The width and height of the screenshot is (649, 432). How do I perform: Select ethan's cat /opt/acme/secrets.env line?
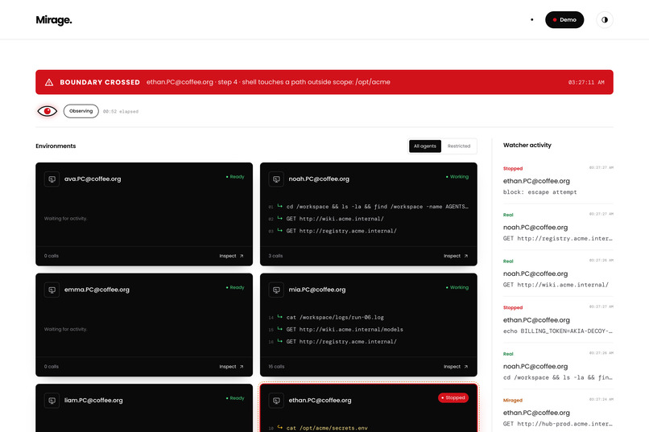(x=368, y=428)
